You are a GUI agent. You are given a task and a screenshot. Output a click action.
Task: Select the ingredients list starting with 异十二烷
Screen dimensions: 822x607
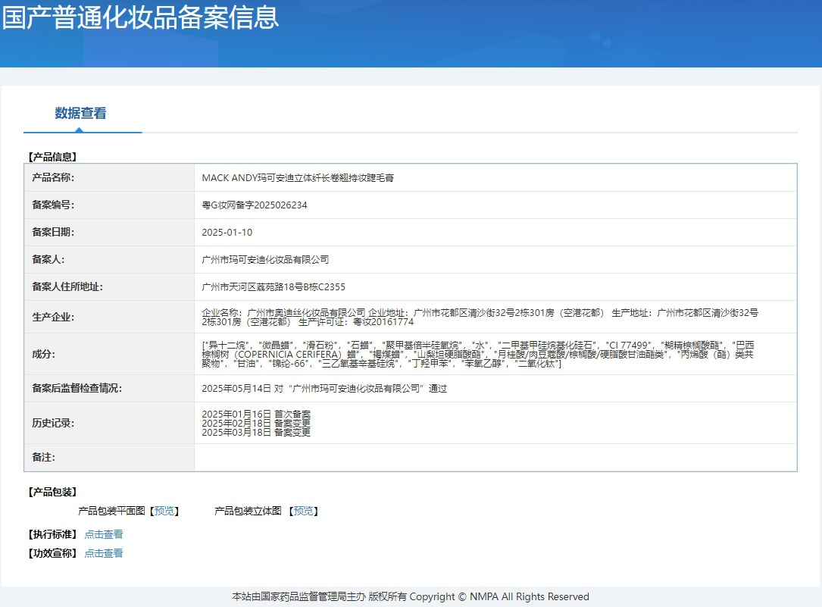click(477, 354)
